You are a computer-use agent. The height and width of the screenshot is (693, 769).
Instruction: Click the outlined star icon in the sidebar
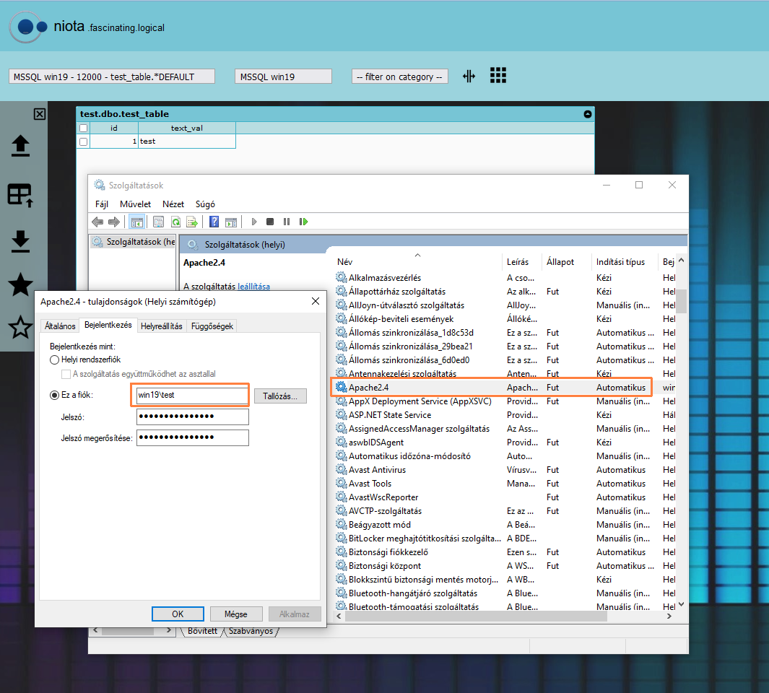[x=20, y=328]
